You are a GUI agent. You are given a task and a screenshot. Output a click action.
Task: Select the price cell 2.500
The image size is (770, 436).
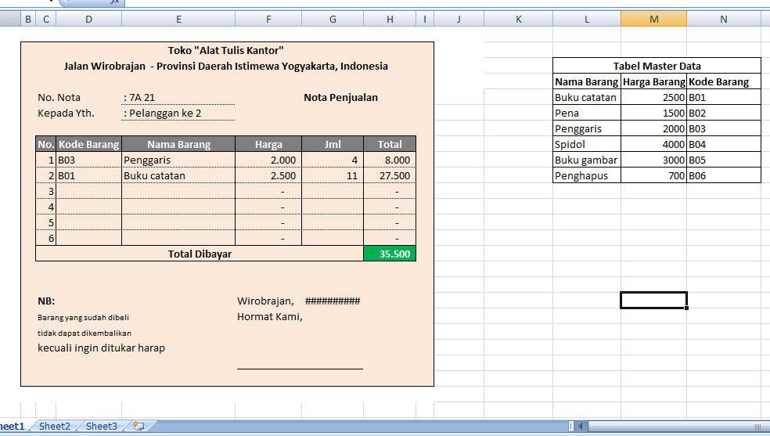click(x=268, y=176)
